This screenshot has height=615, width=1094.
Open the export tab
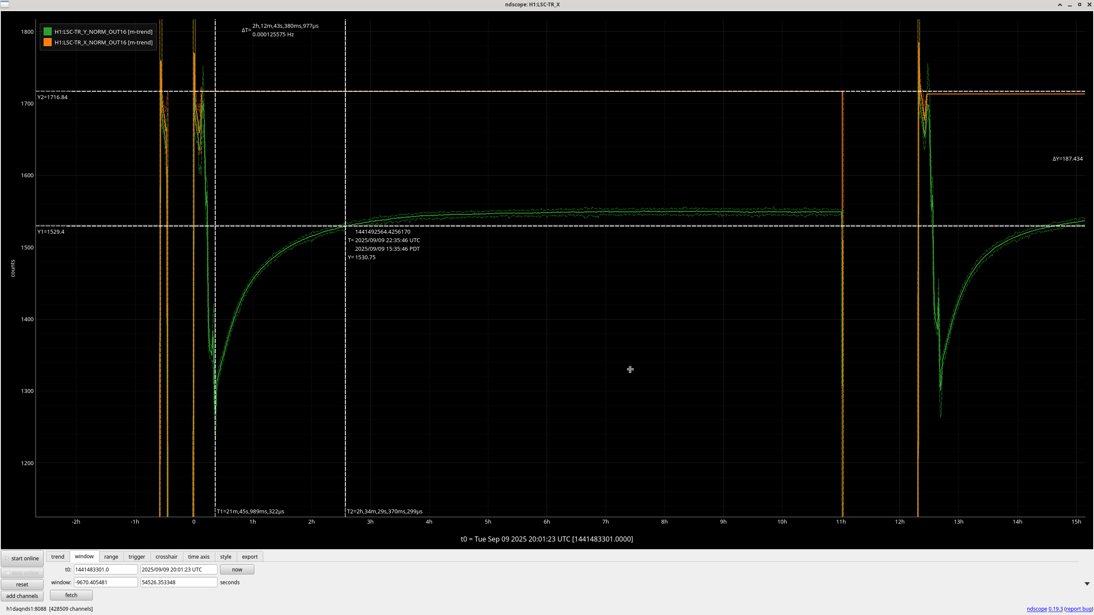250,556
